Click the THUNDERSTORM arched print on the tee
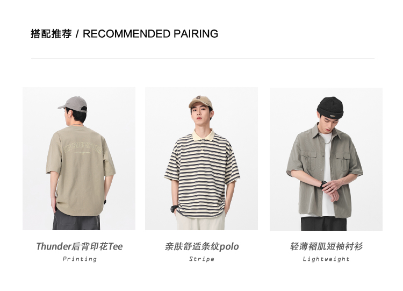Viewport: 403px width, 291px height. point(83,147)
